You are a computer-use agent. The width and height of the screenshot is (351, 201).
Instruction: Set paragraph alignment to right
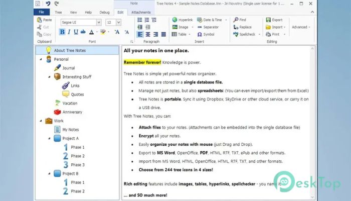point(155,34)
